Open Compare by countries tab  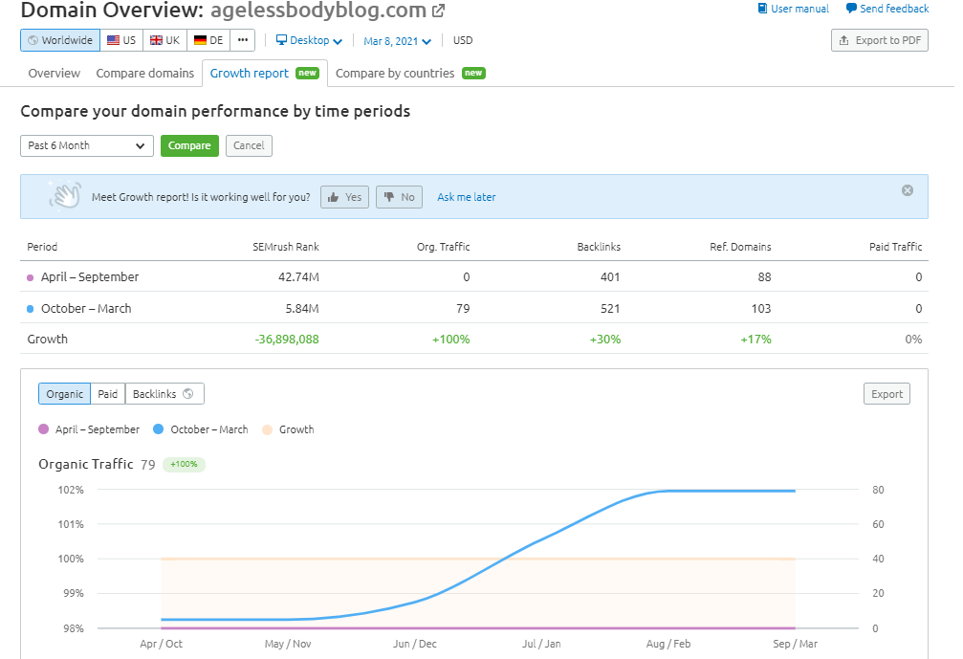[410, 73]
